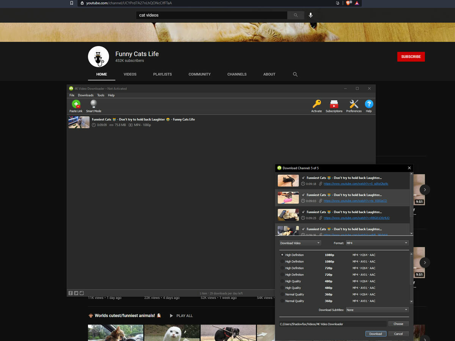
Task: Click the YouTube search magnifier button
Action: pyautogui.click(x=296, y=15)
